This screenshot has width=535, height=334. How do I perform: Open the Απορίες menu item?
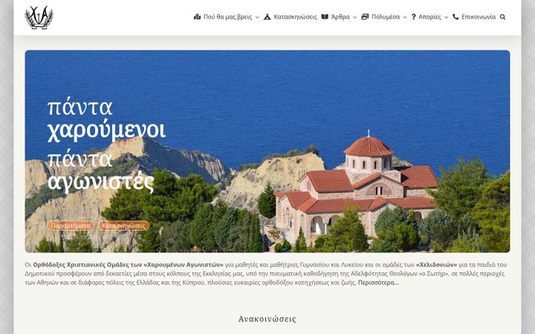click(x=430, y=16)
